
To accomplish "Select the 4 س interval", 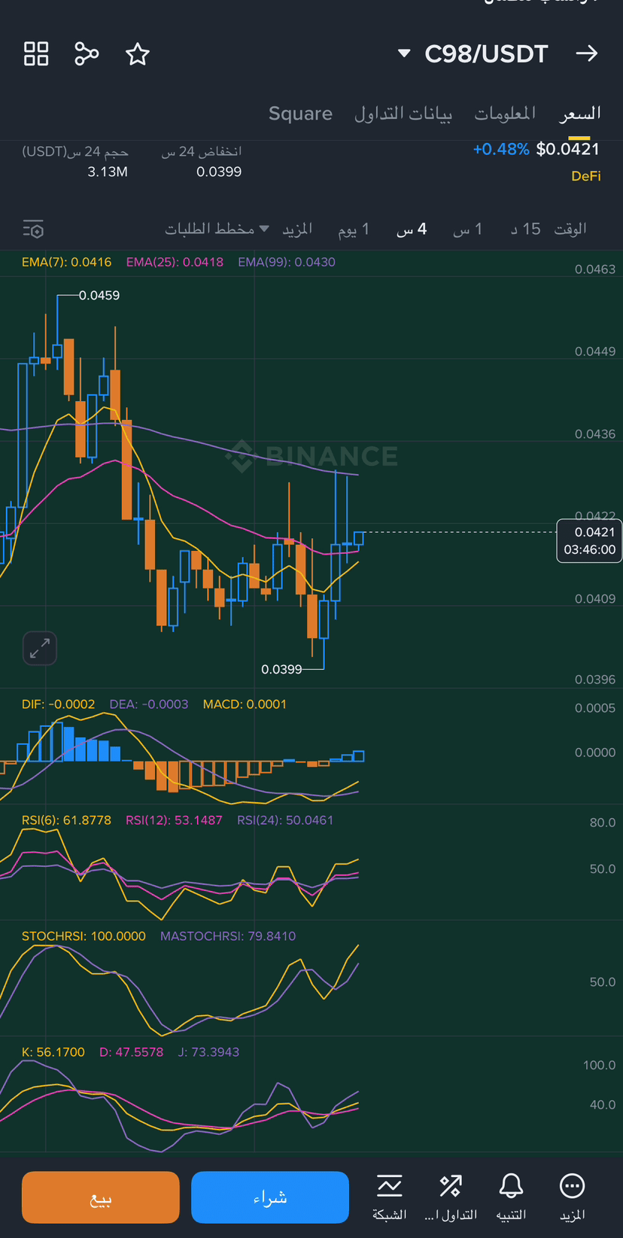I will pos(412,229).
